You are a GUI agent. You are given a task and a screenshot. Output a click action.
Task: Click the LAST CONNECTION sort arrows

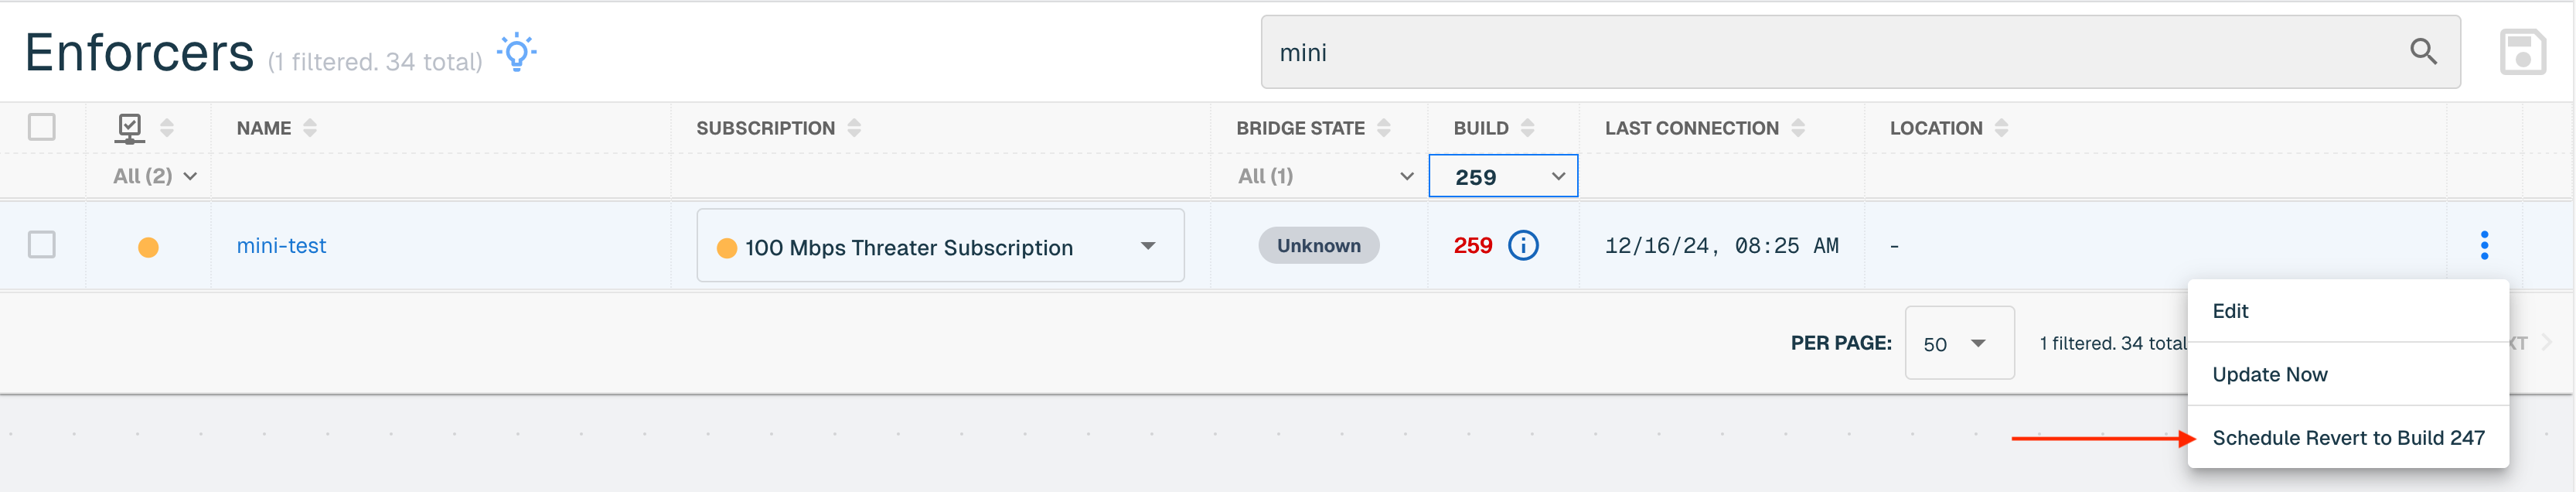point(1798,128)
